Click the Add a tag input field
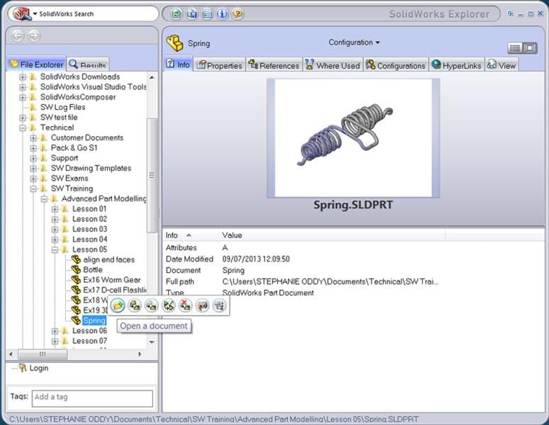The height and width of the screenshot is (425, 549). click(92, 398)
